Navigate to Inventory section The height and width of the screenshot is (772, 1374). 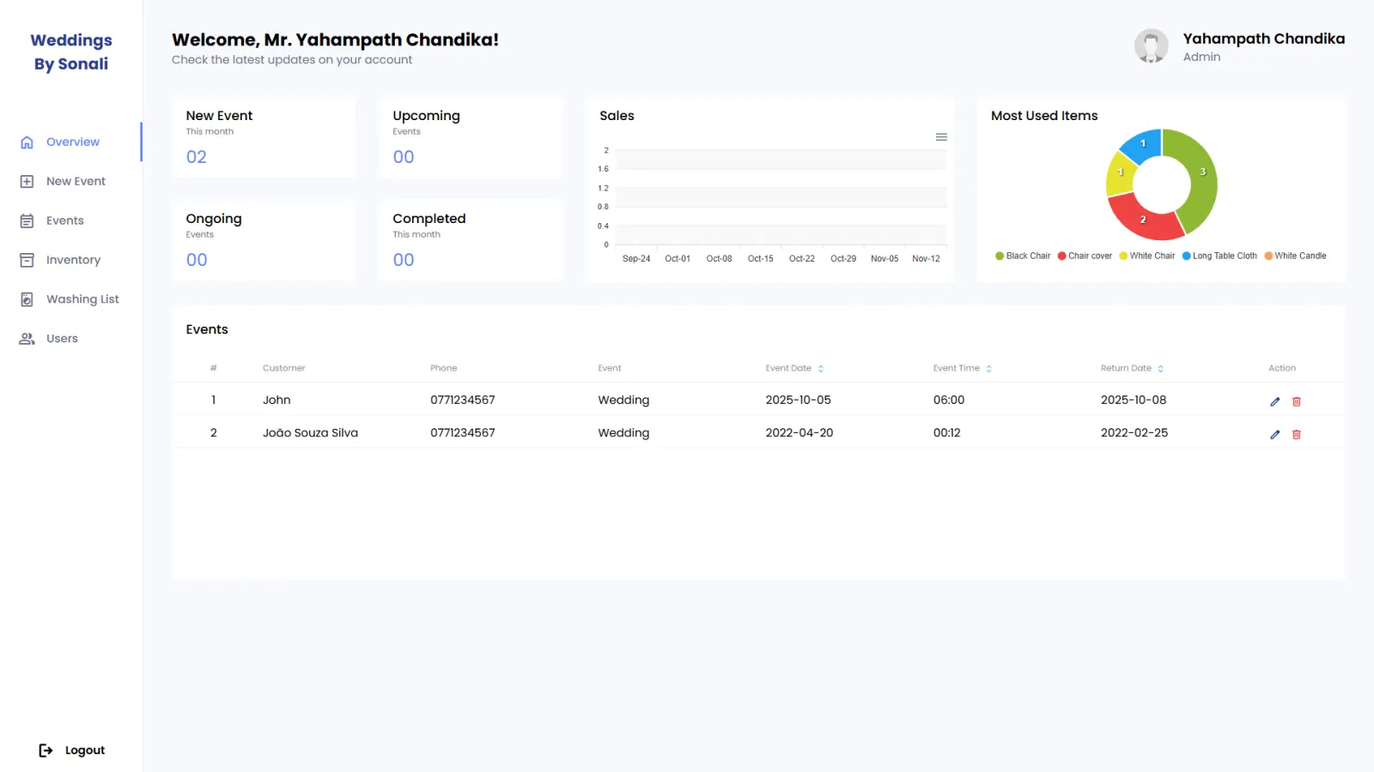[x=73, y=260]
